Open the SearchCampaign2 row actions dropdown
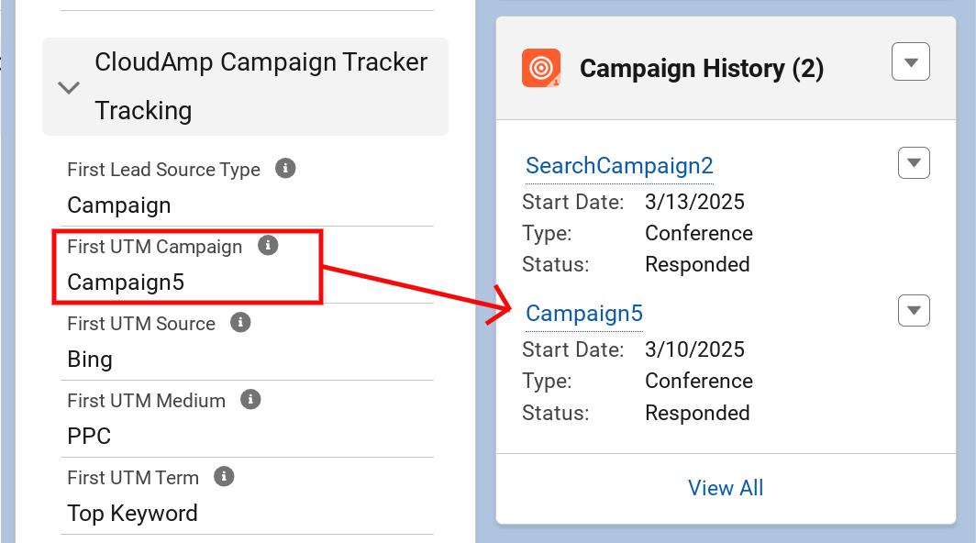 coord(914,163)
